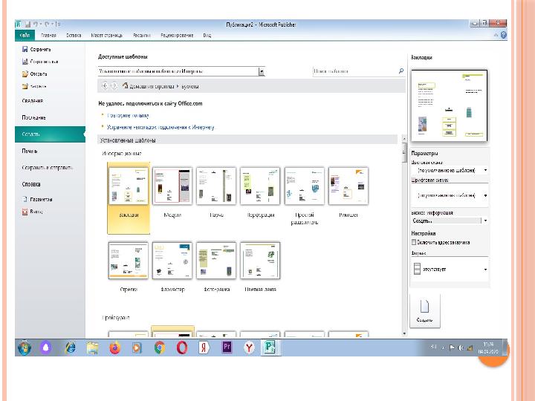Open Параметры (Options) in backstage menu
535x401 pixels.
tap(37, 199)
